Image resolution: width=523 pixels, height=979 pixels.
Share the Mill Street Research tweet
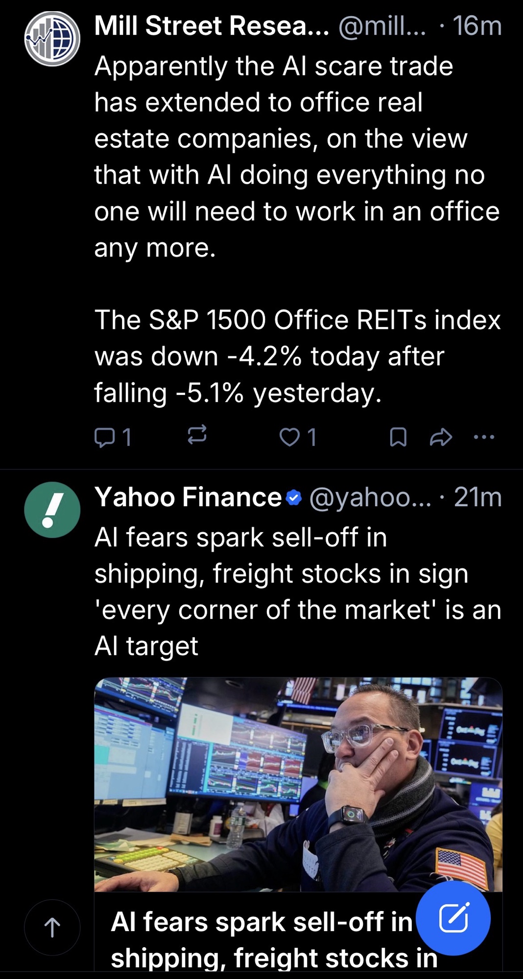click(440, 437)
